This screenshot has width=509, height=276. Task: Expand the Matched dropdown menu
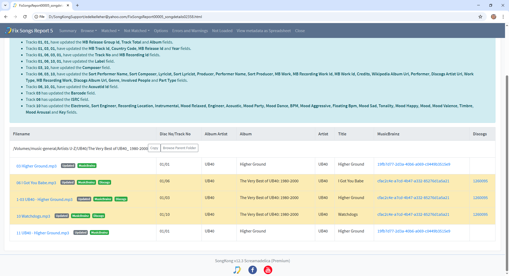point(110,31)
